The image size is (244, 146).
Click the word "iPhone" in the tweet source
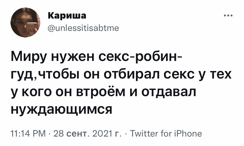[x=188, y=134]
